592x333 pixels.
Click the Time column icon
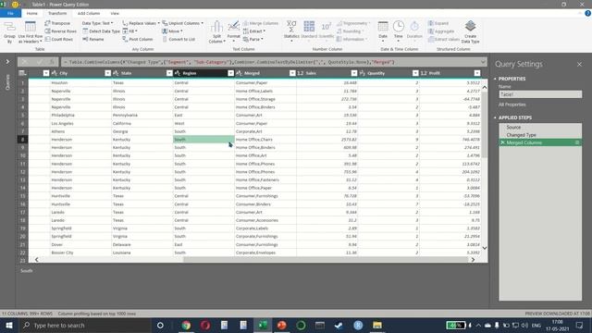(399, 31)
